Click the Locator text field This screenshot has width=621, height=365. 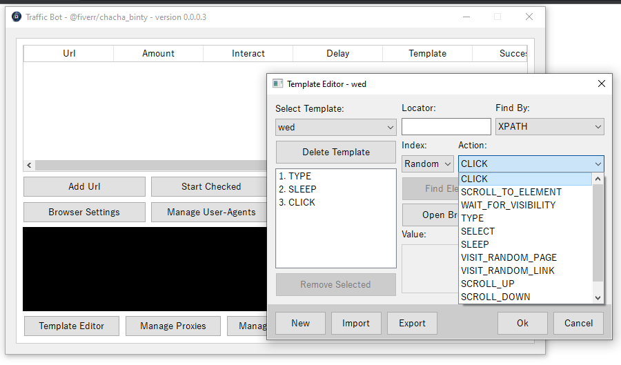pyautogui.click(x=446, y=127)
